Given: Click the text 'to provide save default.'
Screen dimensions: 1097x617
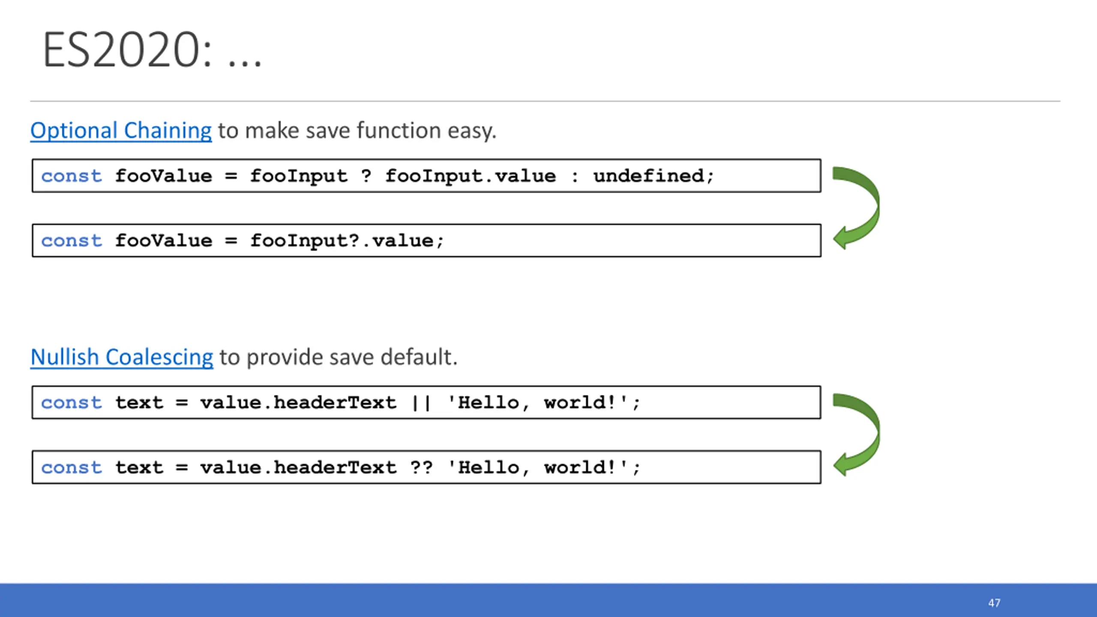Looking at the screenshot, I should tap(339, 357).
